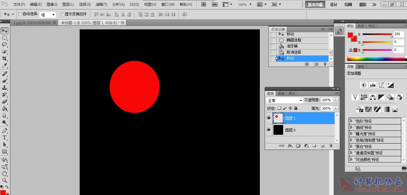
Task: Select the Zoom tool in the toolbox
Action: (x=5, y=180)
